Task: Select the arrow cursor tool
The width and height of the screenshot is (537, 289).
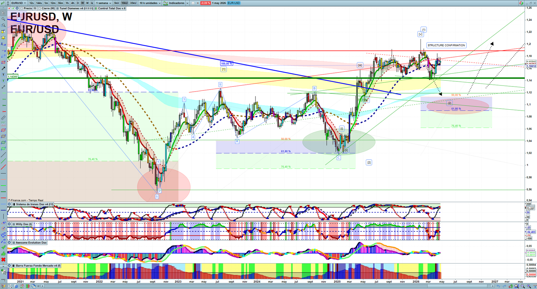Action: [x=3, y=13]
